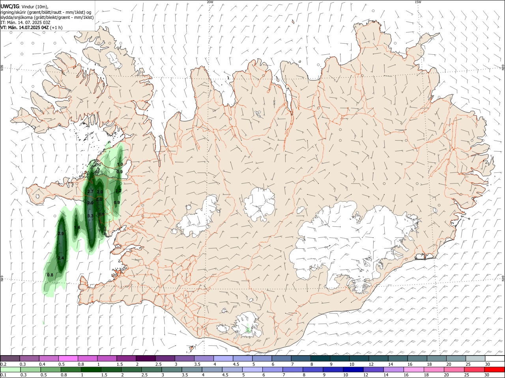This screenshot has height=378, width=505.
Task: Click the lavender 4 mm snow legend swatch
Action: [x=223, y=359]
